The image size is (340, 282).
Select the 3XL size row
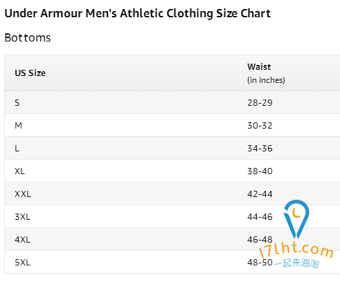point(172,216)
